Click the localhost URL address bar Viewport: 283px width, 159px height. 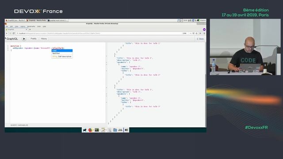pyautogui.click(x=99, y=34)
